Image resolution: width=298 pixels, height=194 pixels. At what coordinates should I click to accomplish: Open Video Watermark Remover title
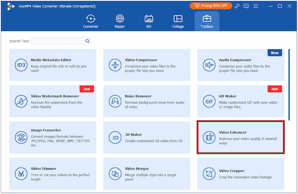(x=55, y=96)
